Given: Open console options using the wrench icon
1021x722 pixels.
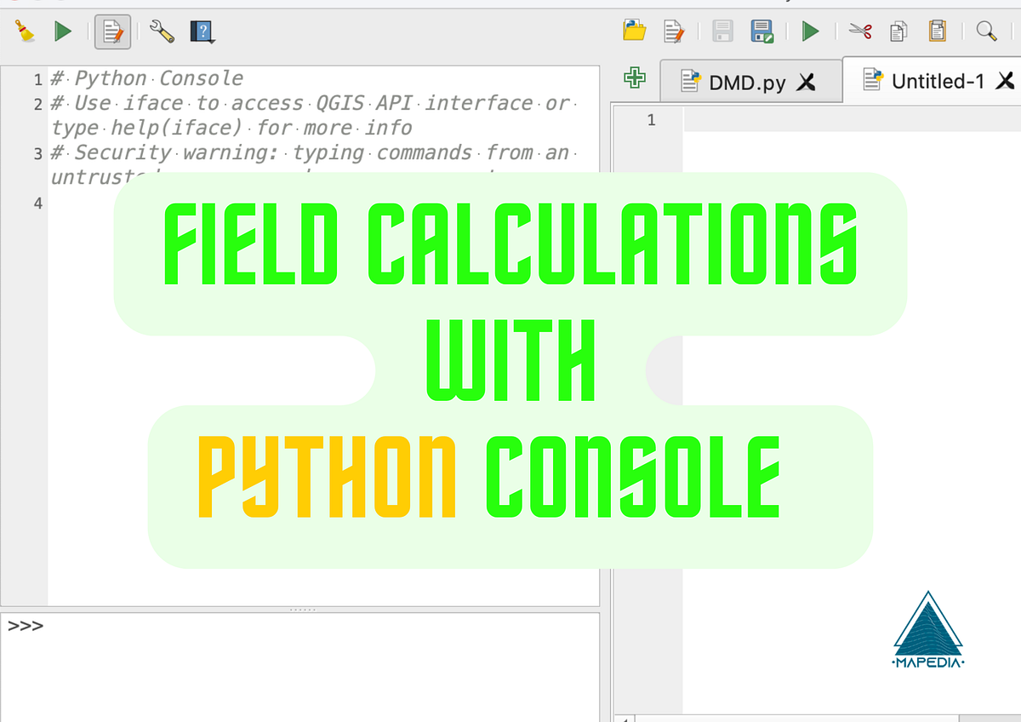Looking at the screenshot, I should [x=162, y=32].
